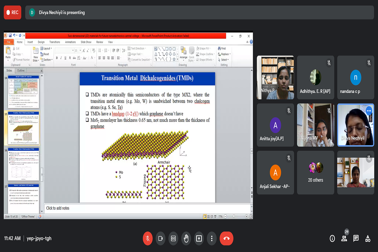This screenshot has height=252, width=378.
Task: Click the REC recording indicator
Action: pyautogui.click(x=13, y=13)
